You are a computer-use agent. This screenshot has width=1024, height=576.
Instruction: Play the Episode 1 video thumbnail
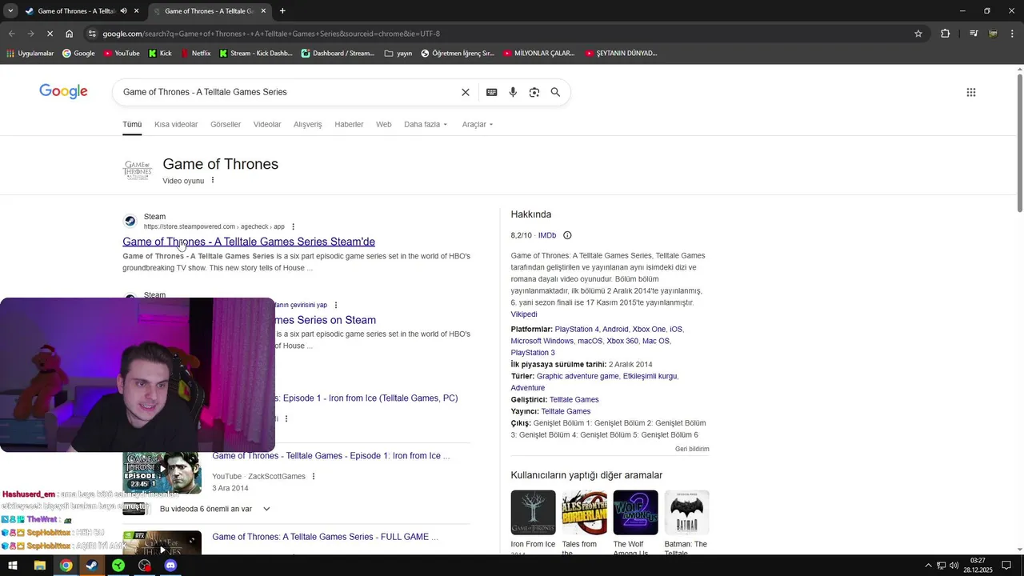click(162, 470)
